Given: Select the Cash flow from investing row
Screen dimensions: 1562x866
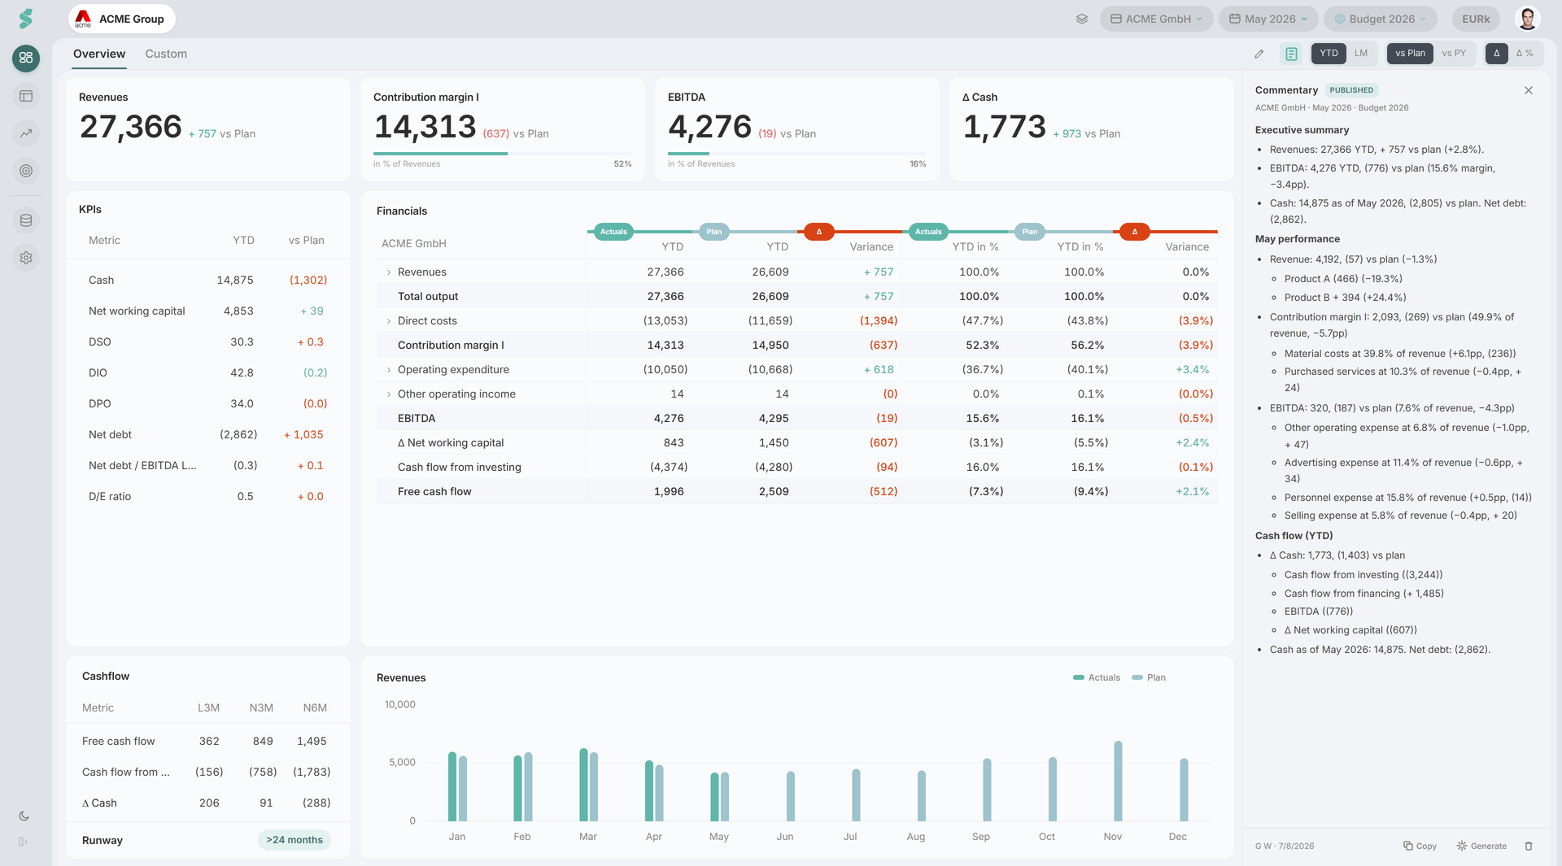Looking at the screenshot, I should coord(796,468).
